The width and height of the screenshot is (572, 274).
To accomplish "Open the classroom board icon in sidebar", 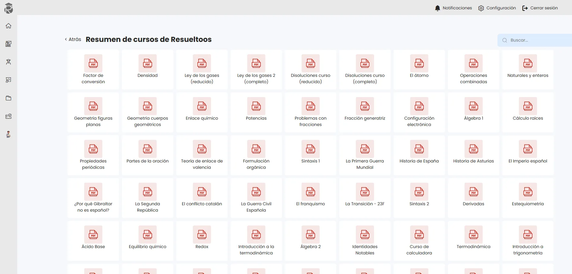I will click(x=8, y=44).
